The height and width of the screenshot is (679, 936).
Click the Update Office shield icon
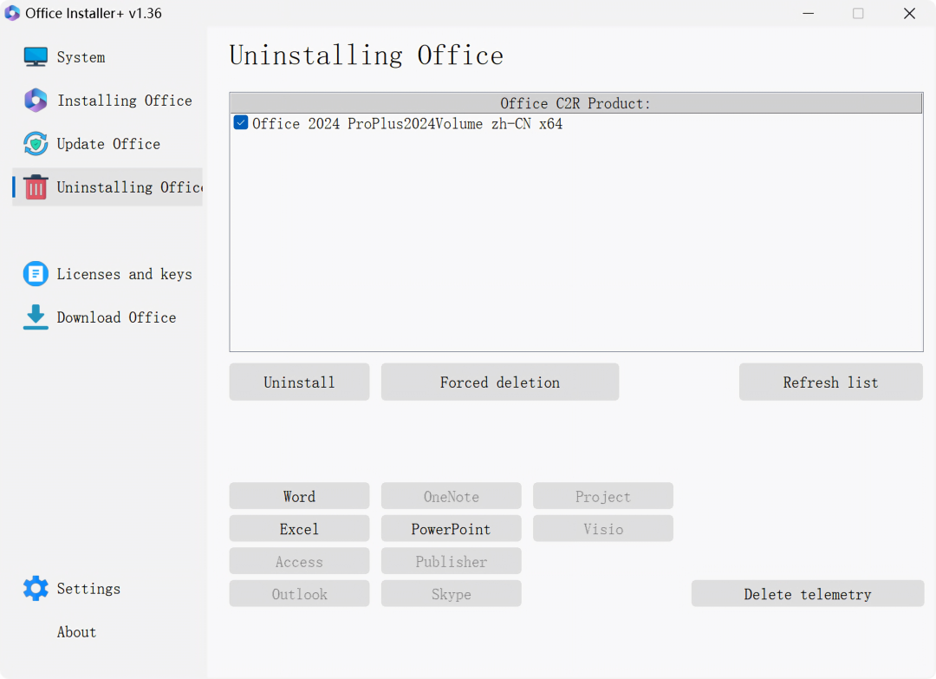tap(36, 144)
